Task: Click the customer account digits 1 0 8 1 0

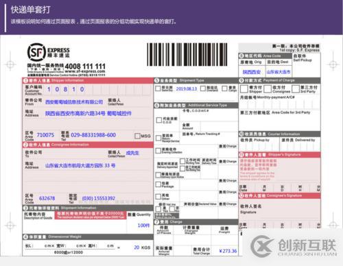Action: point(66,89)
